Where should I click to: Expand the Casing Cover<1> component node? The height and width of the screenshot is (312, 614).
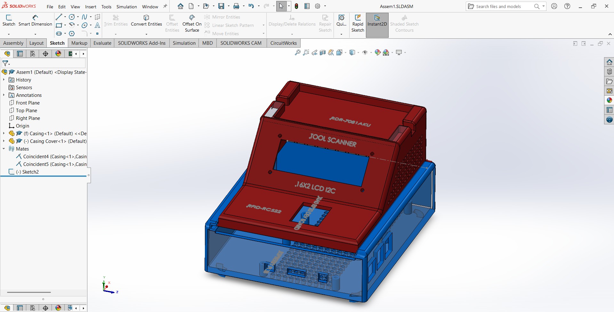4,141
